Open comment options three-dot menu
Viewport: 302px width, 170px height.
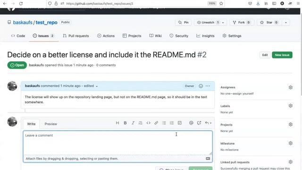pyautogui.click(x=208, y=86)
